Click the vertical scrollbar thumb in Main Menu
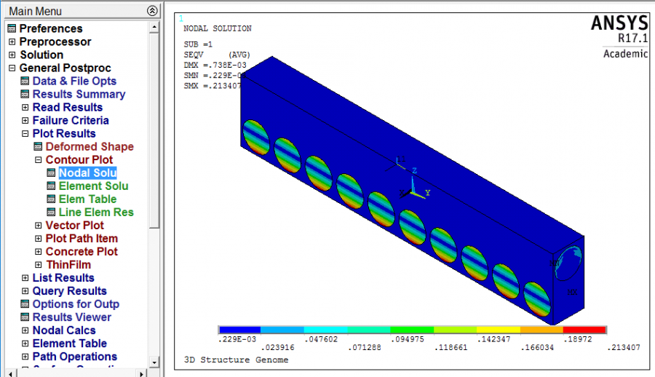Image resolution: width=655 pixels, height=377 pixels. (154, 130)
